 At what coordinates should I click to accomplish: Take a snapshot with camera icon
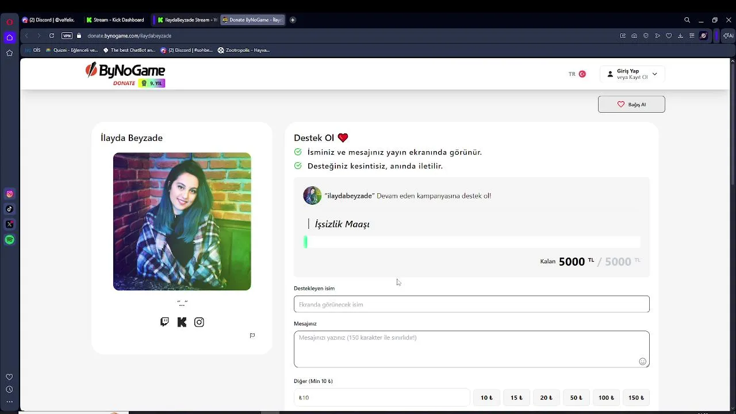pyautogui.click(x=634, y=36)
